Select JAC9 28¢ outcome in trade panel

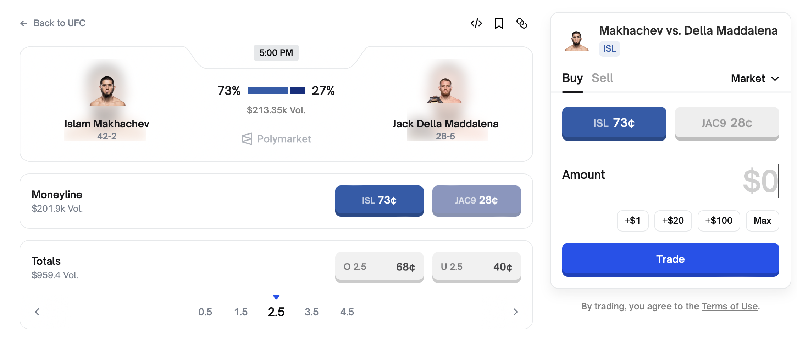[726, 123]
